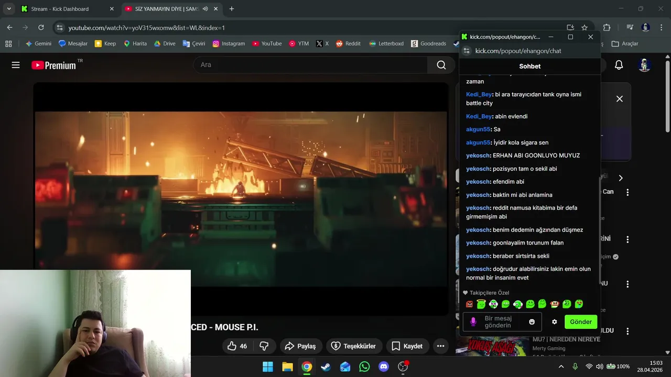Open YouTube notifications bell
The height and width of the screenshot is (377, 671).
coord(619,65)
